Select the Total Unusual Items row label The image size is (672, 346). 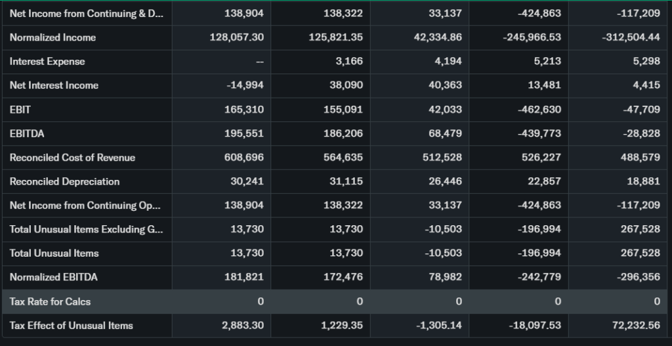click(x=54, y=253)
